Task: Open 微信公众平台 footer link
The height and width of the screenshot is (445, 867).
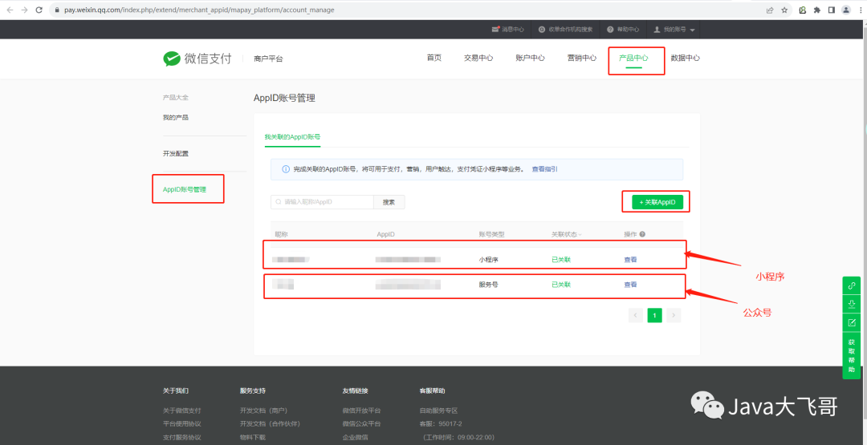Action: [x=361, y=424]
